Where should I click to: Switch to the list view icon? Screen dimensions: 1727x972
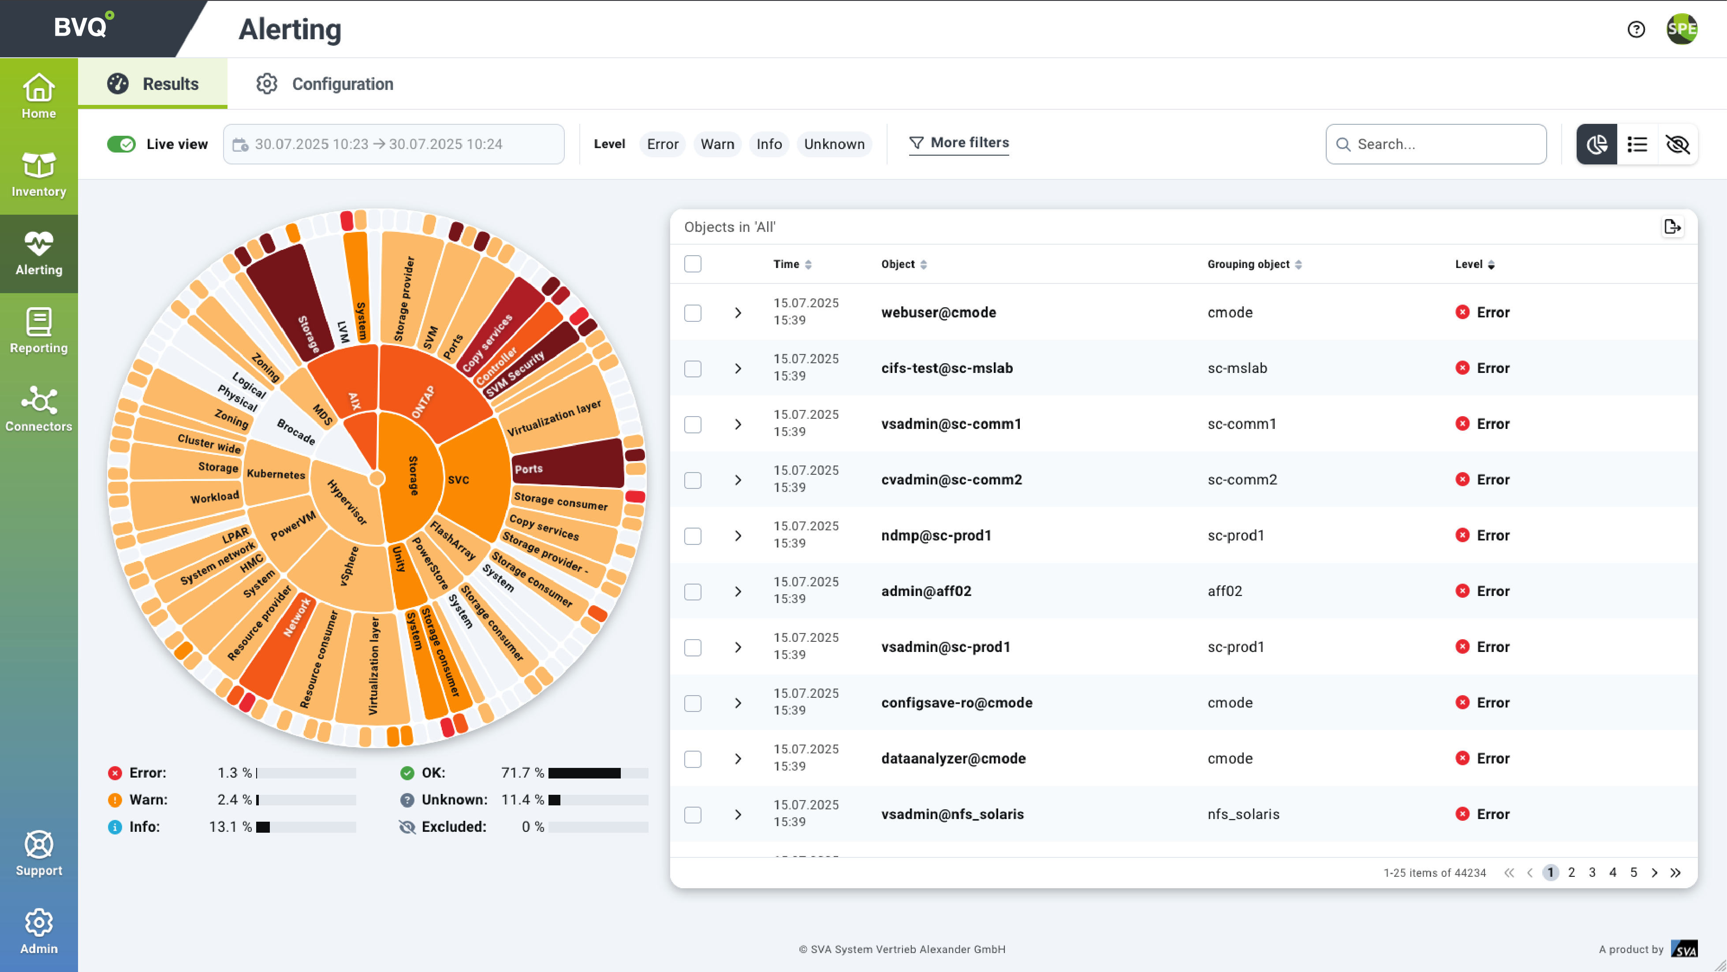point(1637,144)
